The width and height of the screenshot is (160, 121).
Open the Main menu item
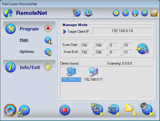point(24,40)
